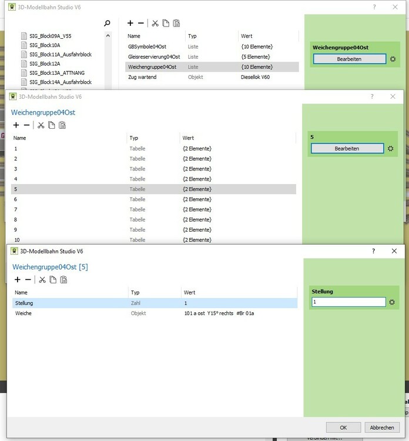Confirm with the OK button
The height and width of the screenshot is (441, 409).
343,427
